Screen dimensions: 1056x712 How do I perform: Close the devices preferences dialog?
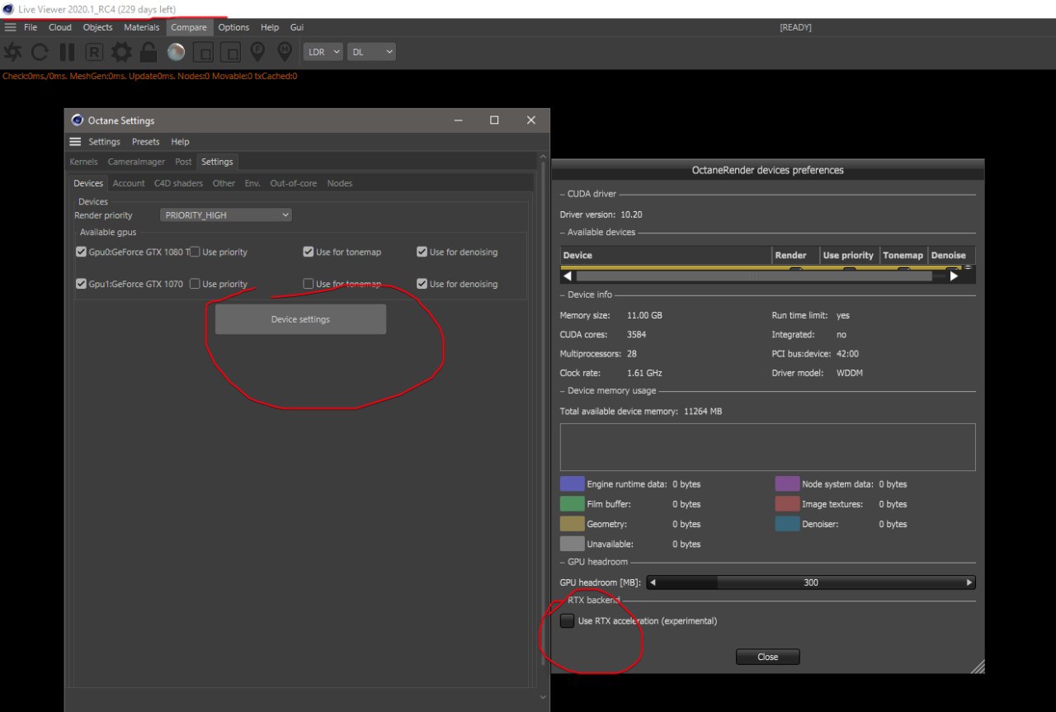pos(768,657)
